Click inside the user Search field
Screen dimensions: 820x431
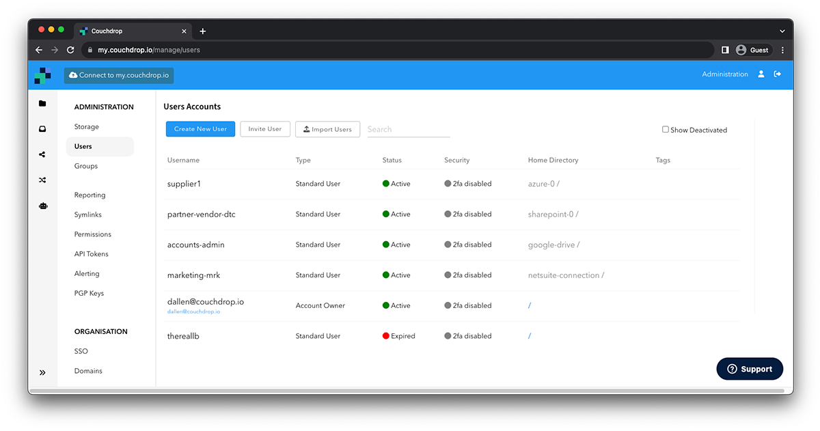[408, 128]
